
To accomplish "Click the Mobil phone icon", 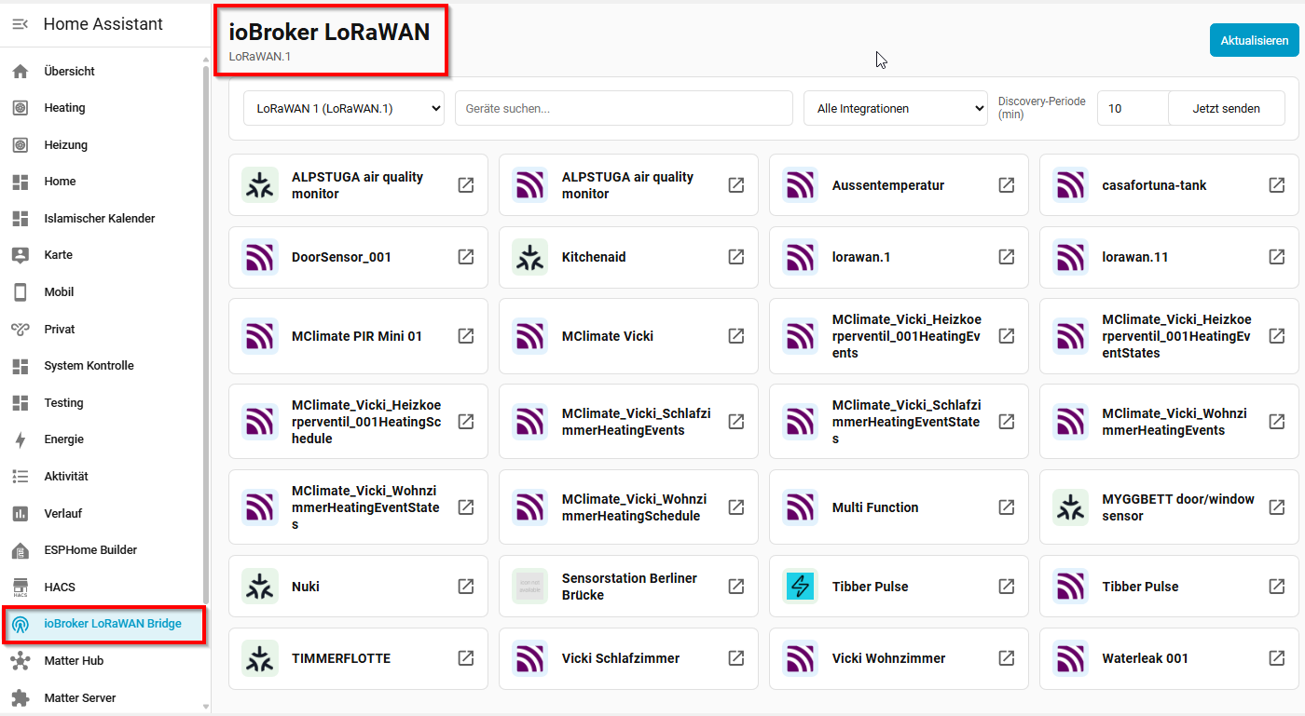I will (x=20, y=292).
